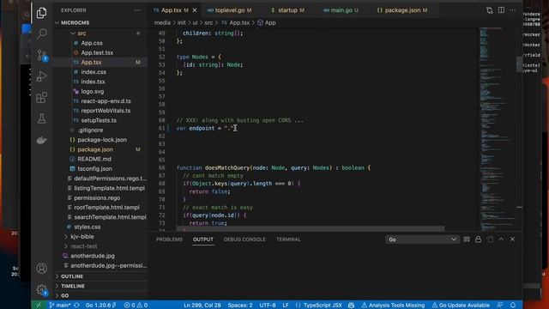Synchronize changes icon in status bar
The height and width of the screenshot is (309, 549).
pyautogui.click(x=76, y=306)
